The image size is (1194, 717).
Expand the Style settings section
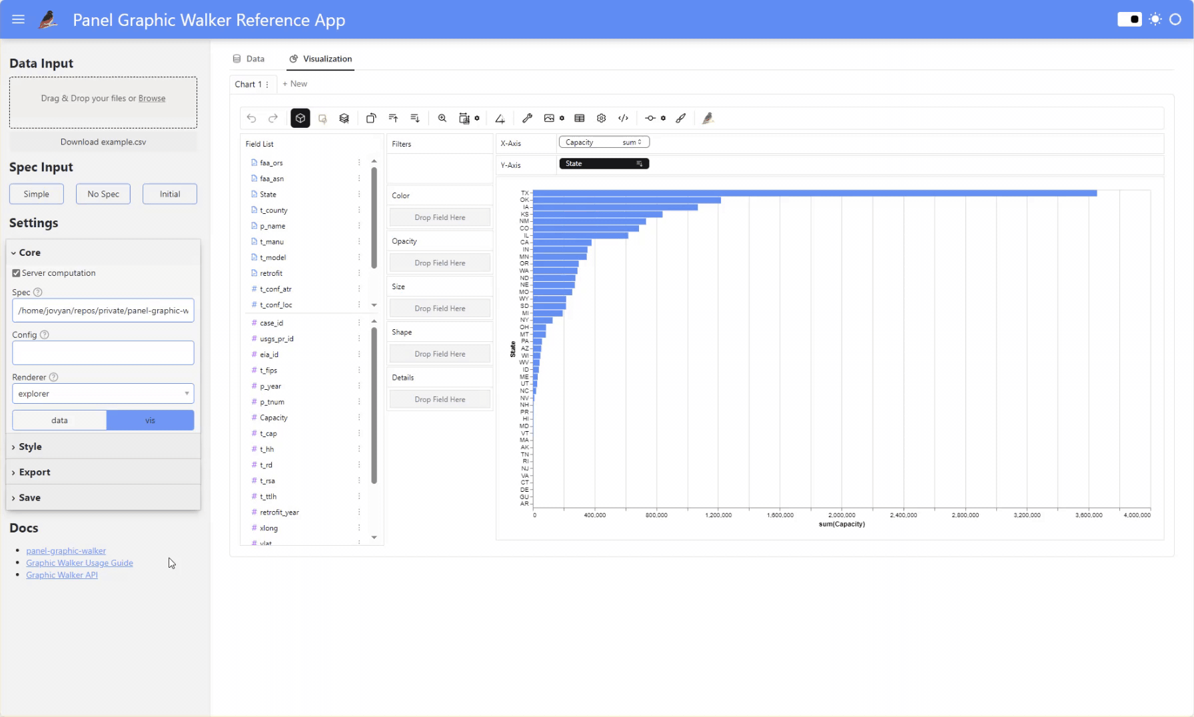103,446
